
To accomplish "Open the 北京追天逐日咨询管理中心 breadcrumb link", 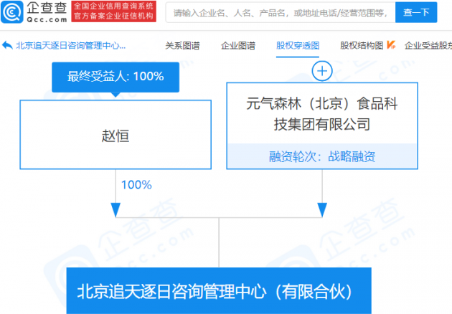I will click(71, 45).
